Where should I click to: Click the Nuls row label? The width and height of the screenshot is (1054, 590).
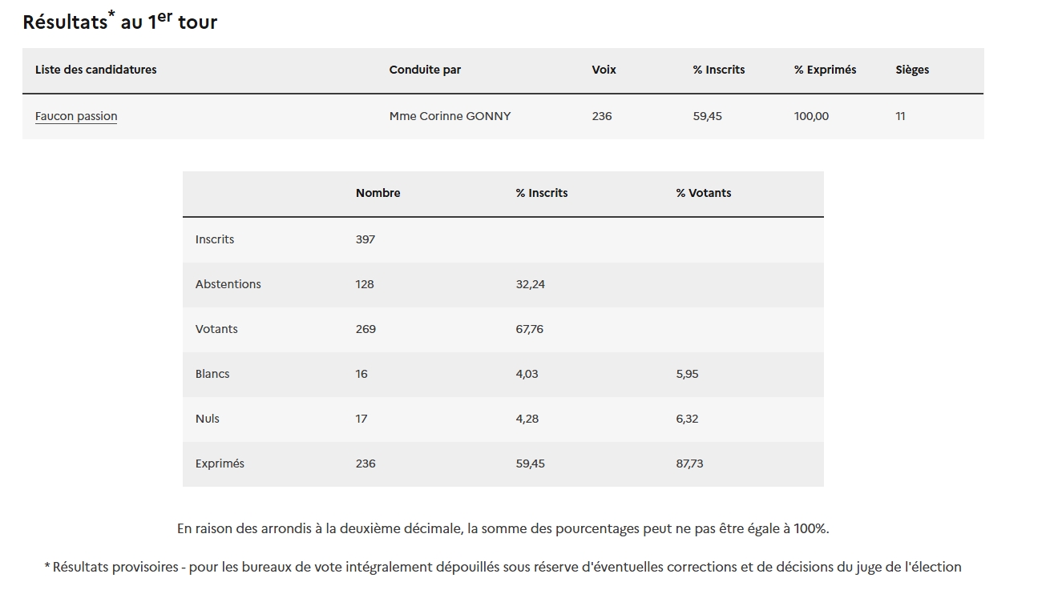tap(207, 419)
